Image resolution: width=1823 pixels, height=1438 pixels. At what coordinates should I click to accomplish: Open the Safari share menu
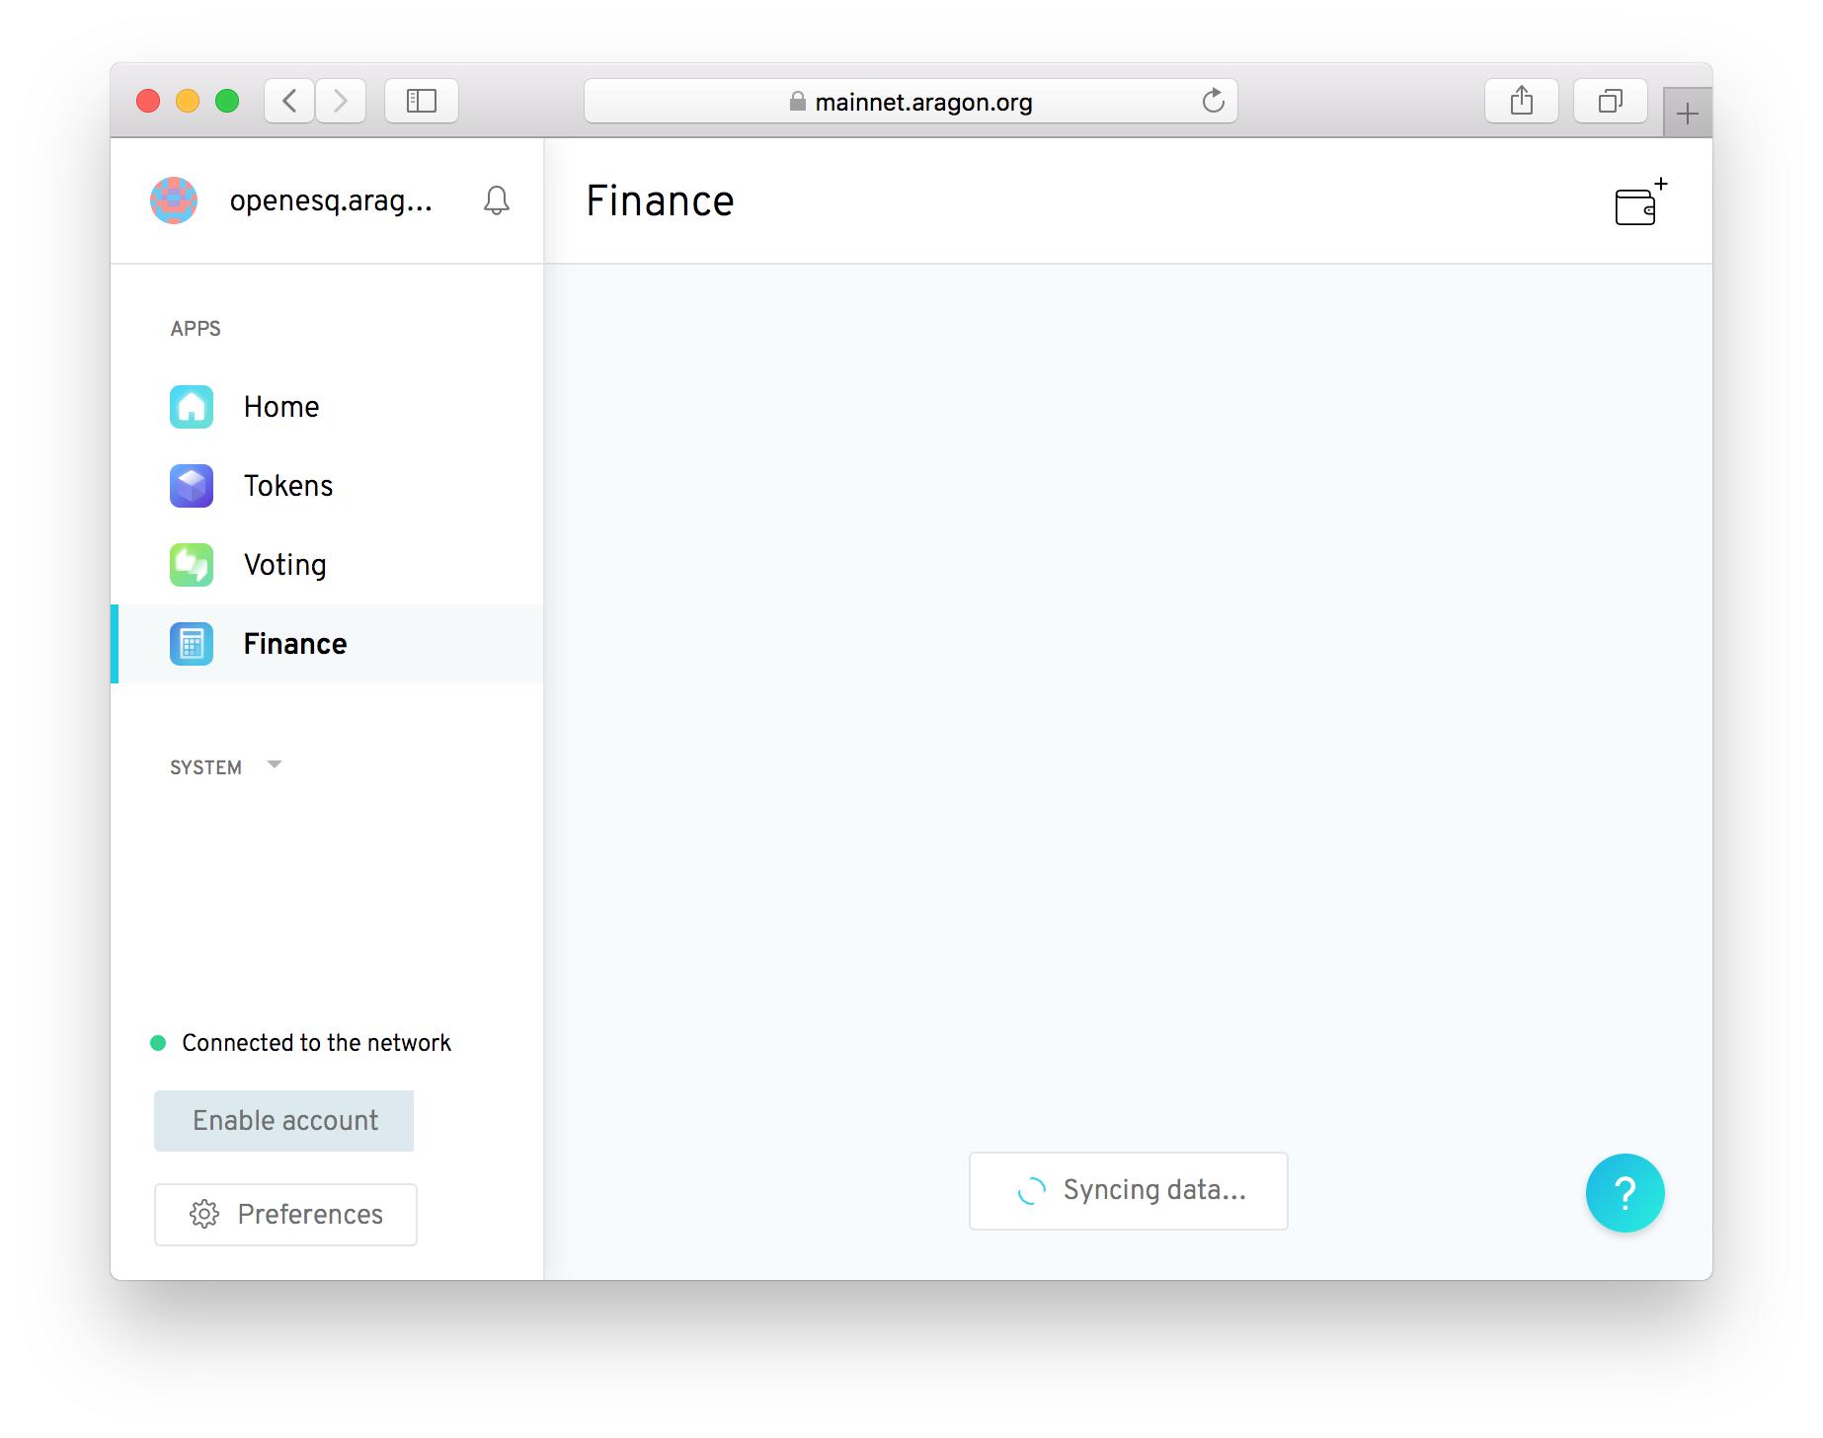[x=1522, y=101]
